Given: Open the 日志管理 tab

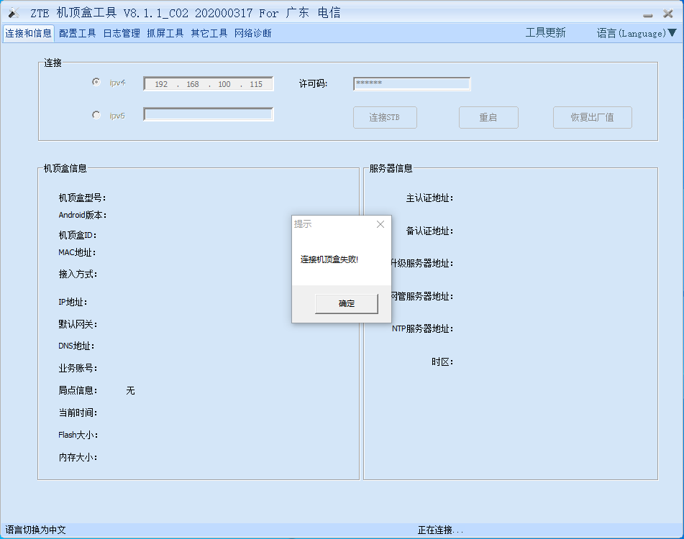Looking at the screenshot, I should 122,33.
